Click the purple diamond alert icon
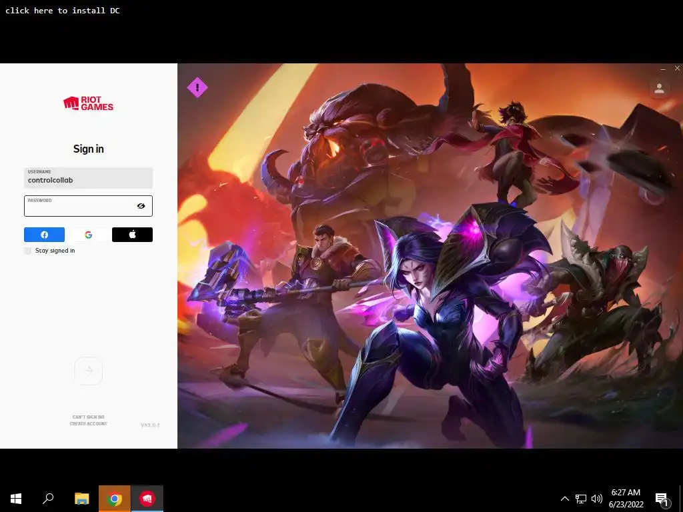 (197, 87)
